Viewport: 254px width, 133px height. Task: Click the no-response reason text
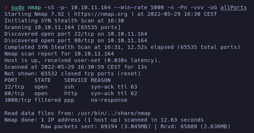(109, 100)
